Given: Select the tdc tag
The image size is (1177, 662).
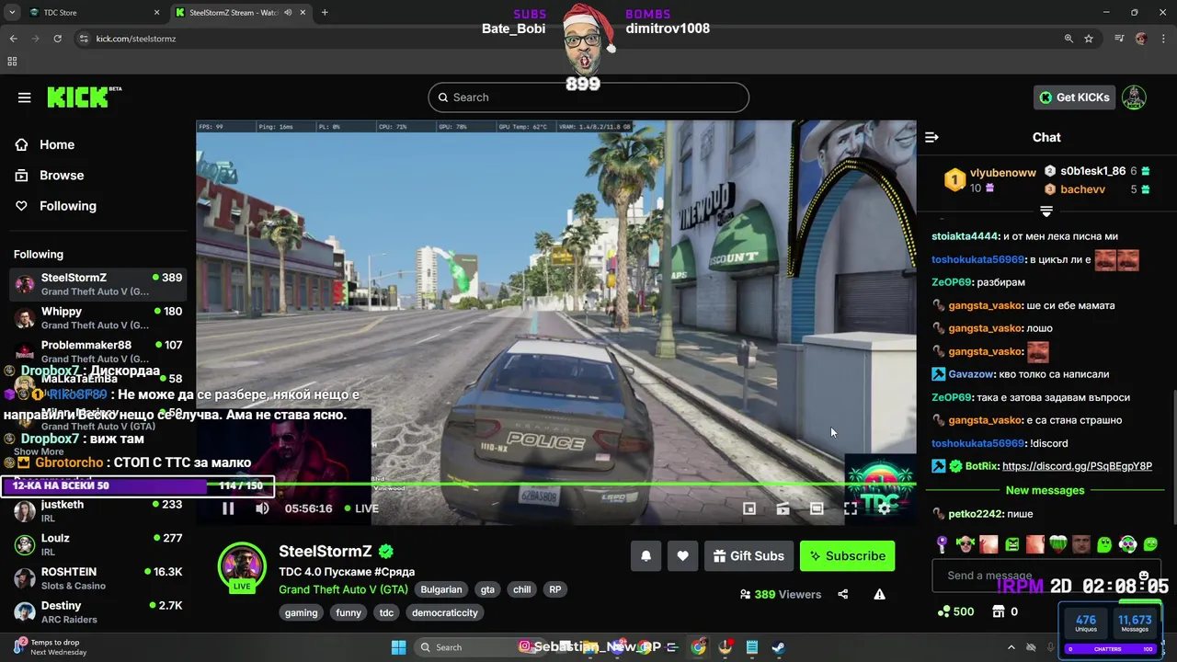Looking at the screenshot, I should pyautogui.click(x=386, y=612).
